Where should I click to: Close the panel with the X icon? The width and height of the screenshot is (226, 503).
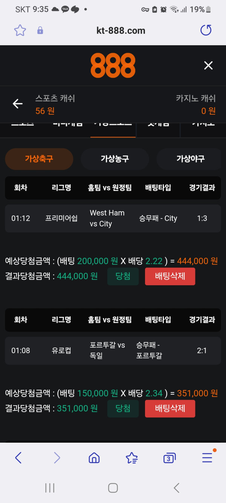click(x=208, y=66)
